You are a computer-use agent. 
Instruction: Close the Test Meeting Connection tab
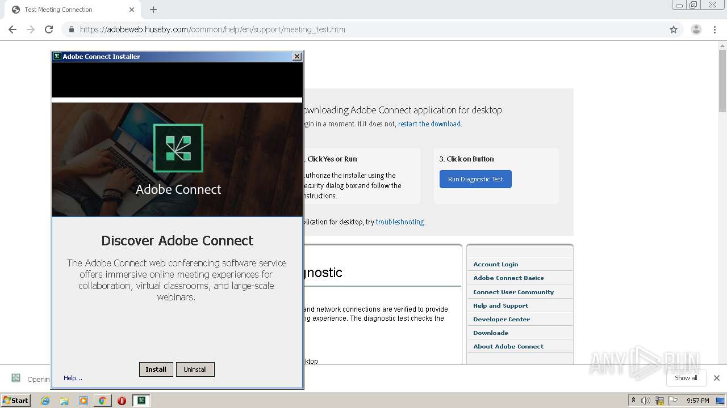[x=132, y=10]
